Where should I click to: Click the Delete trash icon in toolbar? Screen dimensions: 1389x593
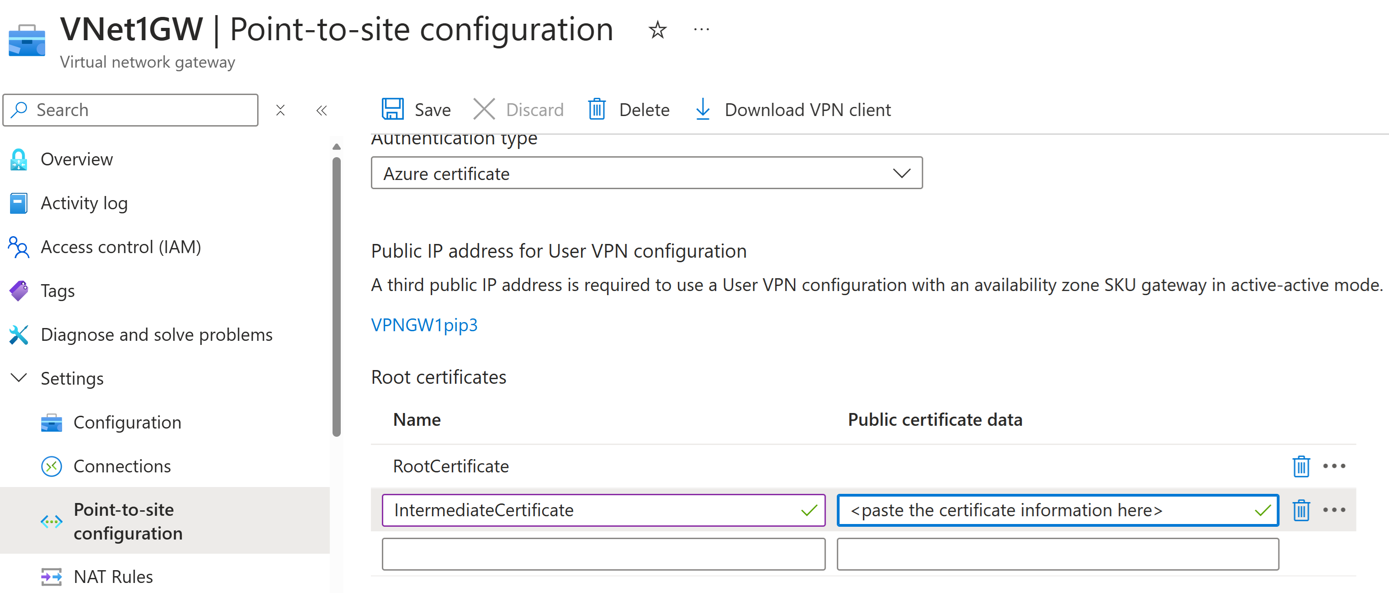pos(597,110)
